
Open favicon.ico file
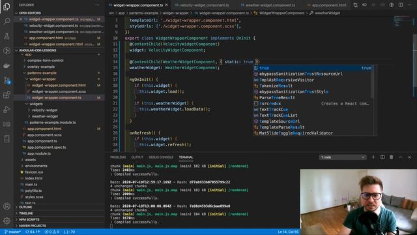tap(34, 172)
